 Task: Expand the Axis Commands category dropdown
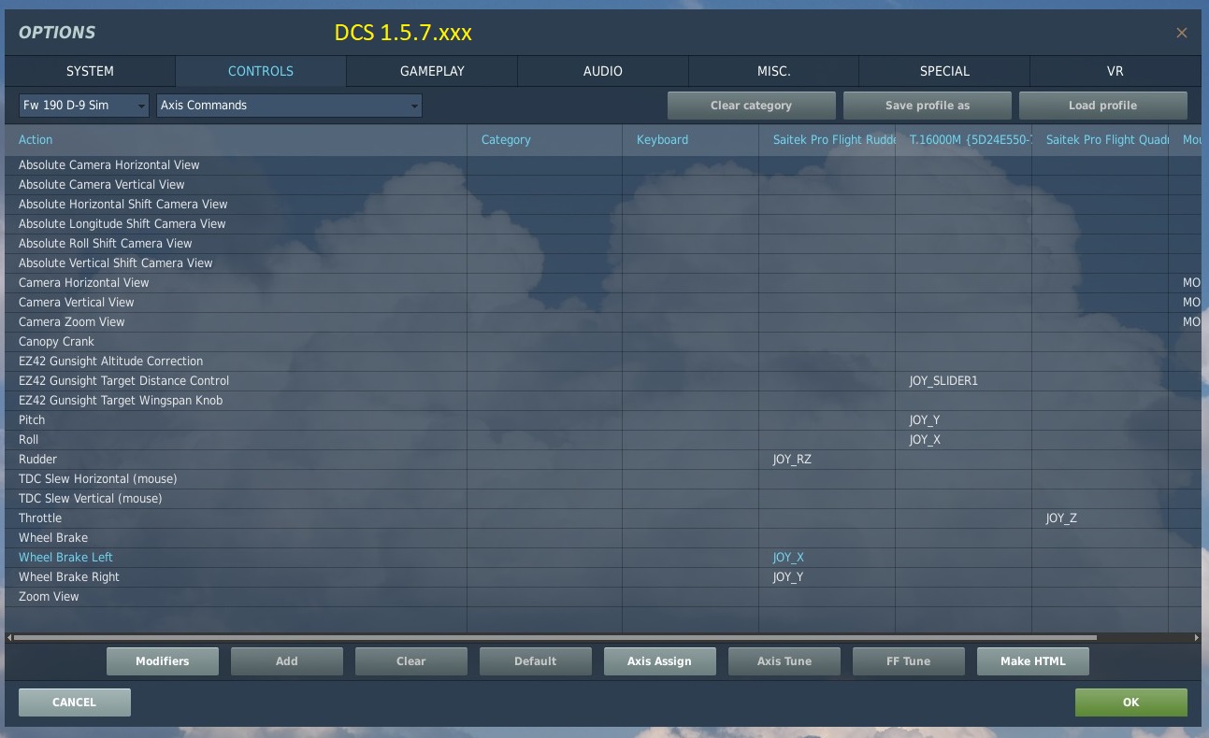click(x=289, y=106)
